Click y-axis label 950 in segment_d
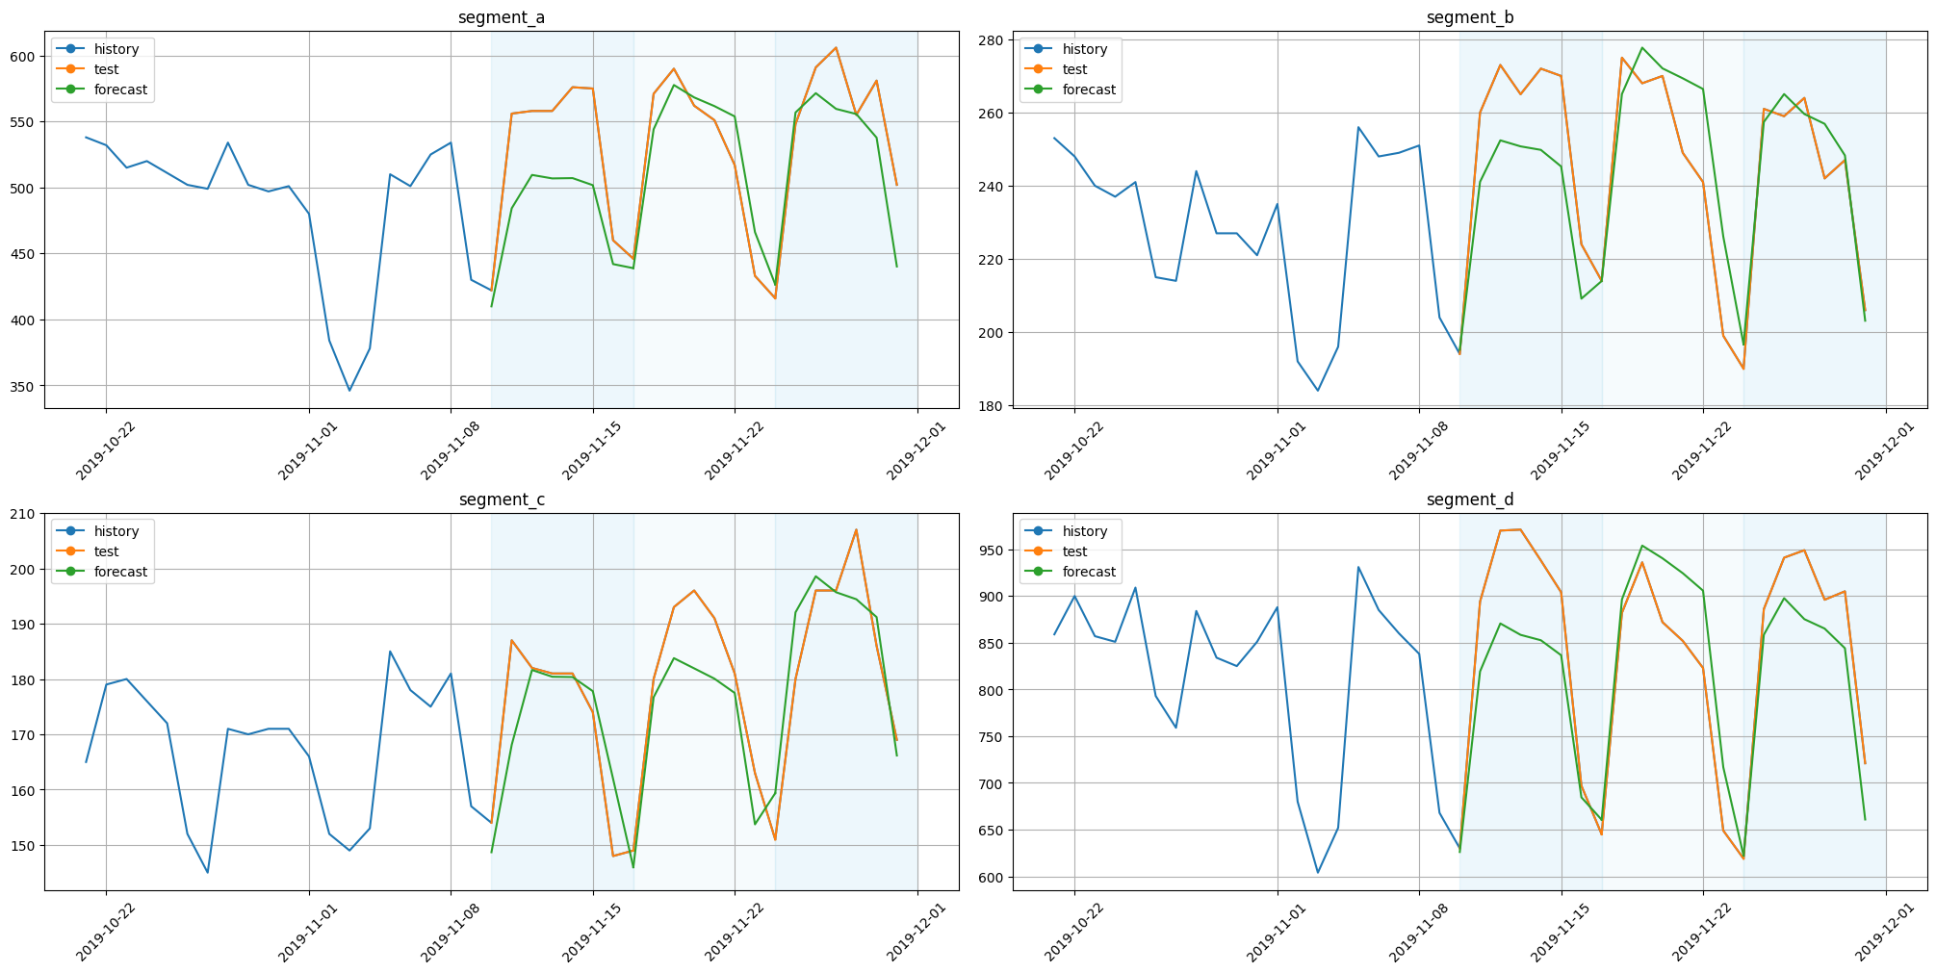1936x973 pixels. (992, 551)
